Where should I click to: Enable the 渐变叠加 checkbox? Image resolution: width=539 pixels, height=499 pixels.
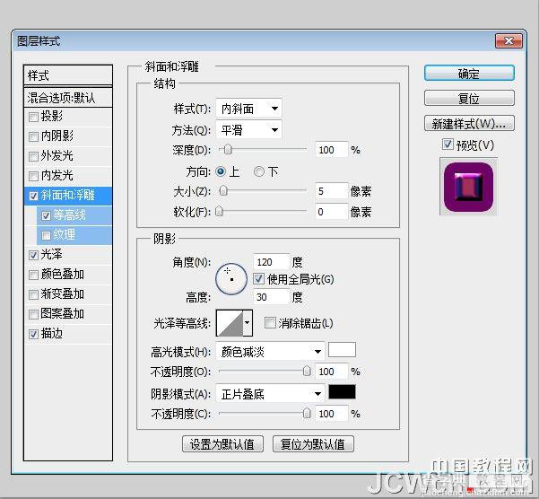click(33, 294)
